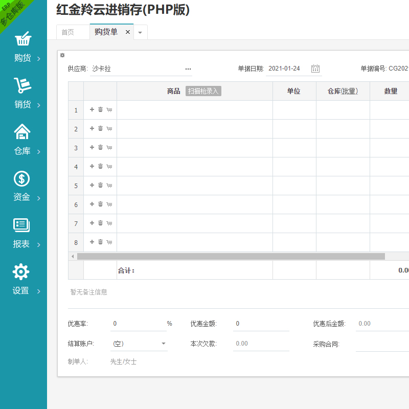Image resolution: width=409 pixels, height=409 pixels.
Task: Click the 扫描枪录入 button
Action: click(x=203, y=91)
